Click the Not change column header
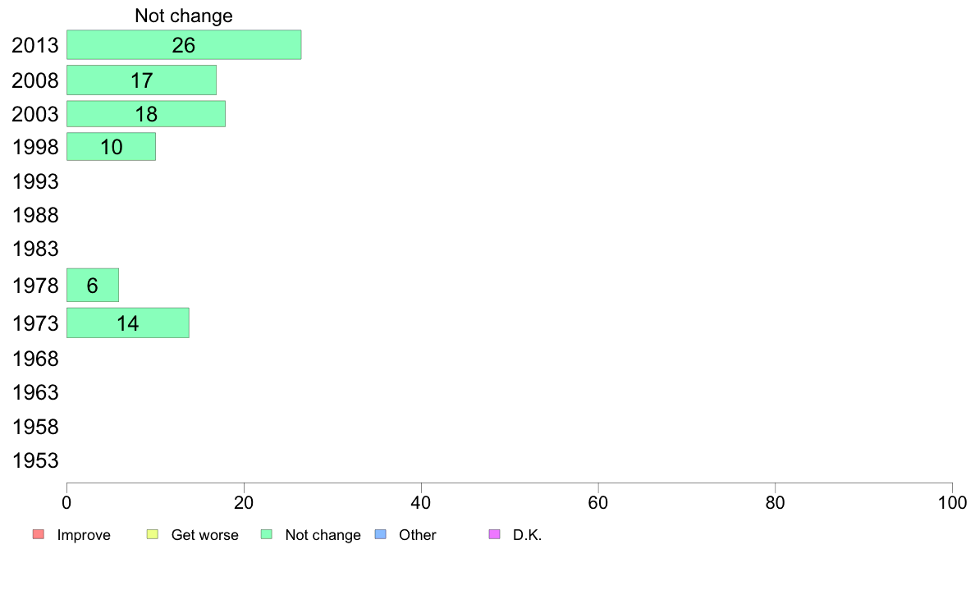975x604 pixels. coord(184,16)
